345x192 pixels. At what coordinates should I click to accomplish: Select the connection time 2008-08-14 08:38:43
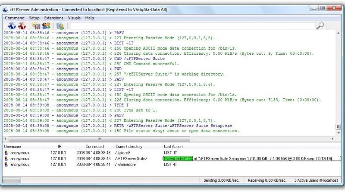tap(93, 158)
